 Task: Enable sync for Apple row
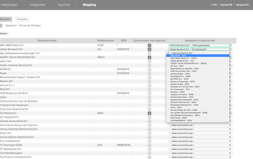pos(149,73)
